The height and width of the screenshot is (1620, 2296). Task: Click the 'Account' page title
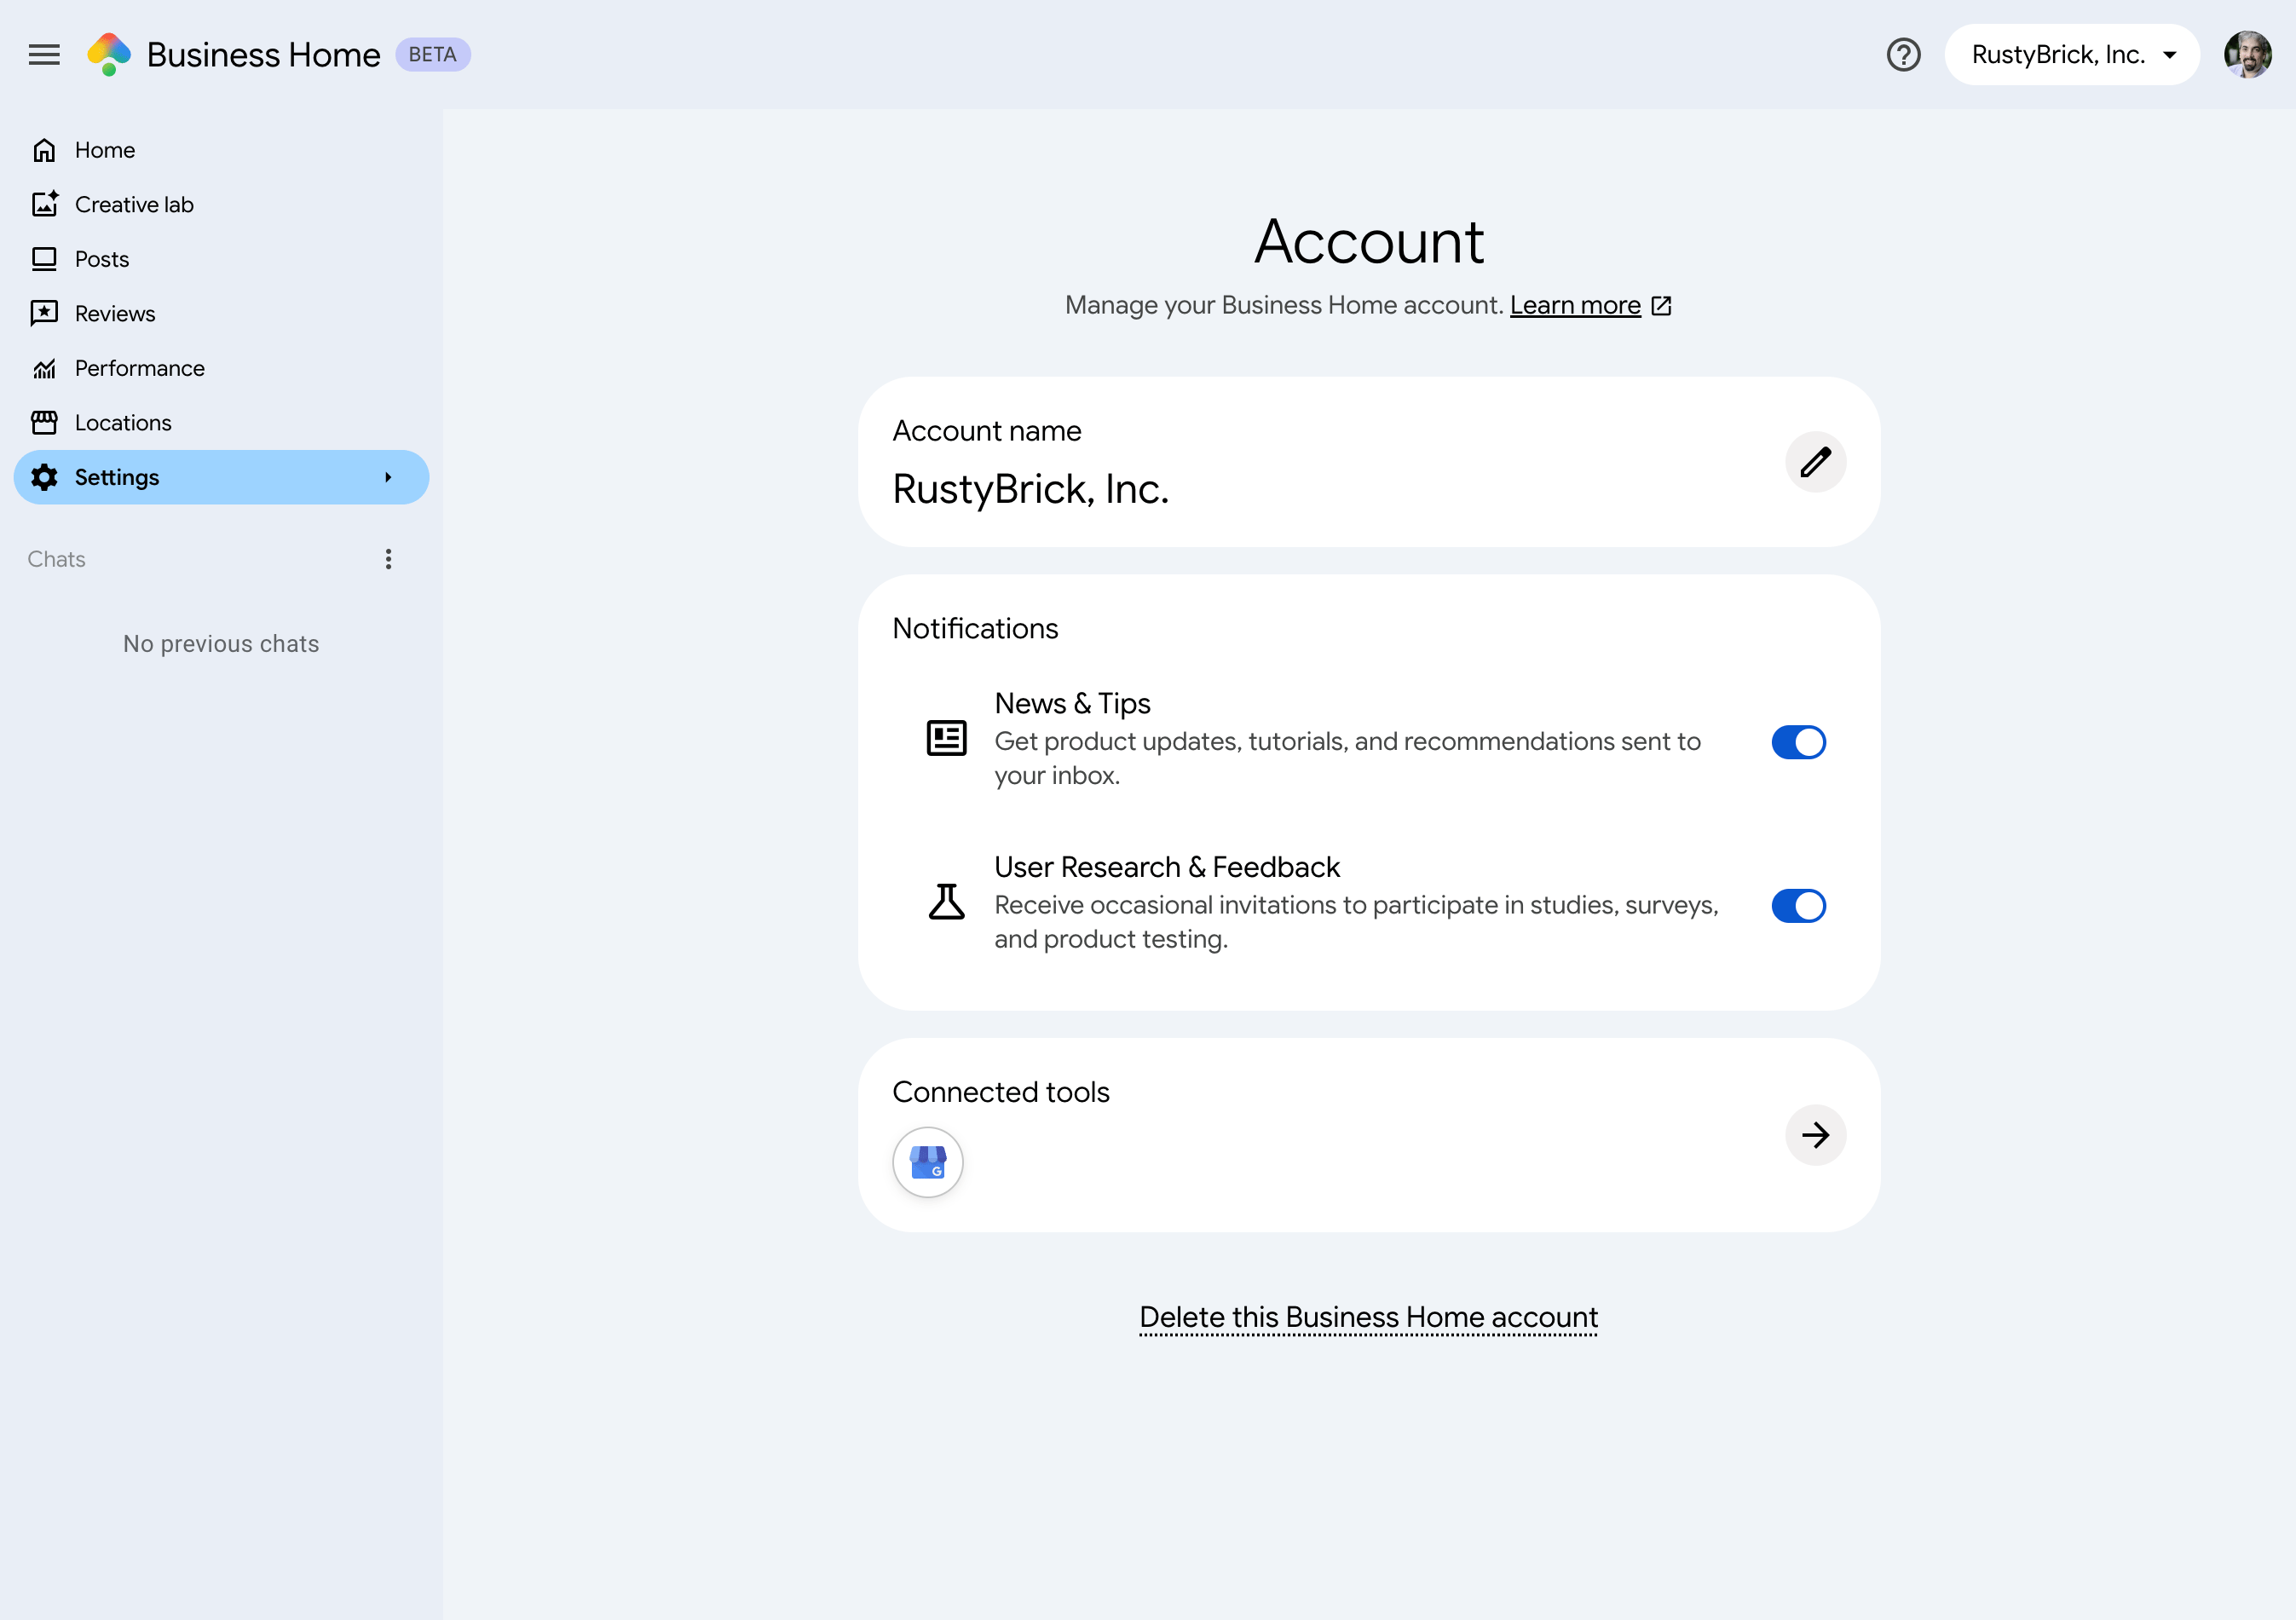pos(1368,242)
